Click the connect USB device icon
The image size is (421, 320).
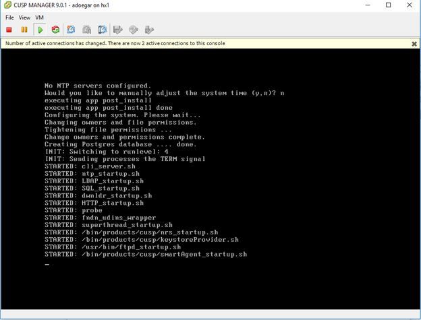pyautogui.click(x=149, y=30)
